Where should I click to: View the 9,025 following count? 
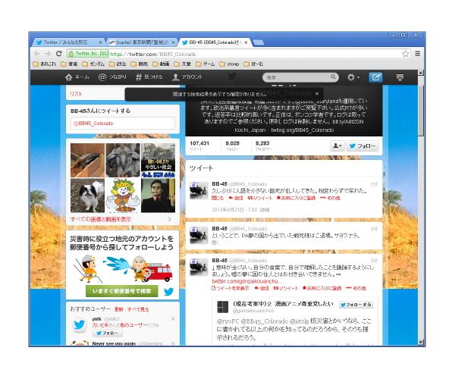(233, 146)
